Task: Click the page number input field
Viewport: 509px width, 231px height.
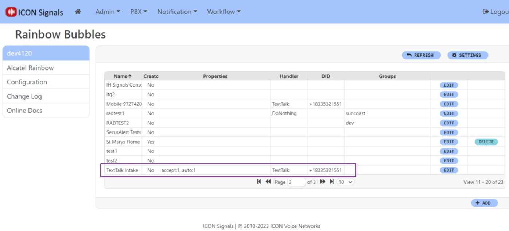Action: tap(296, 182)
